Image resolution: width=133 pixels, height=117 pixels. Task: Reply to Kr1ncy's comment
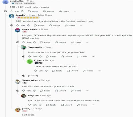coord(57,71)
